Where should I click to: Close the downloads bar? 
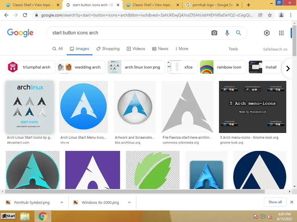tap(292, 202)
